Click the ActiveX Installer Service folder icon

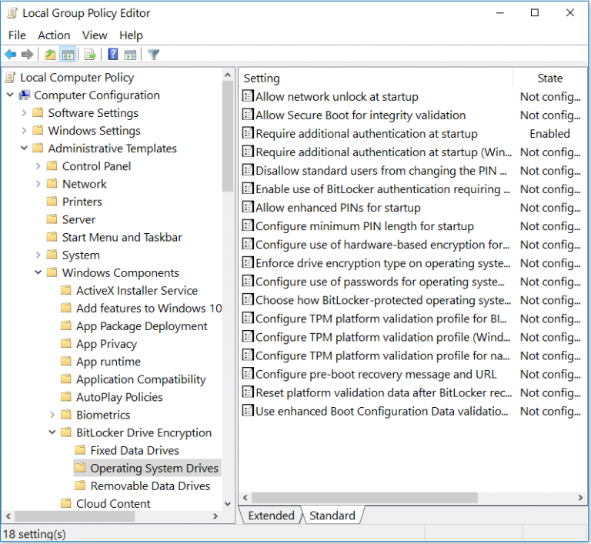pos(66,290)
